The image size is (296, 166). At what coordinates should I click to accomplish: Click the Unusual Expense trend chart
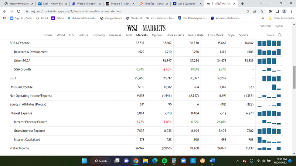click(x=269, y=87)
